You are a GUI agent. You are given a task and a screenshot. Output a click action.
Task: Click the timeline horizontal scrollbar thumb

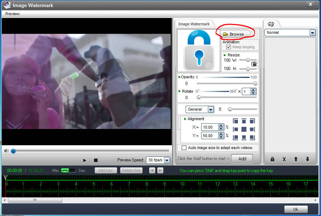coord(35,200)
